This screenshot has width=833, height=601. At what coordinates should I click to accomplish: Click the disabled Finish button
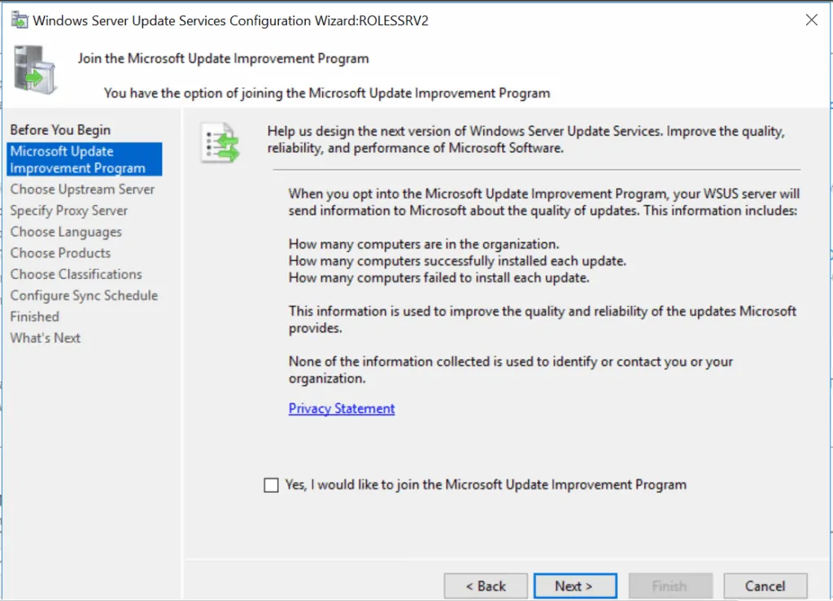[x=670, y=586]
